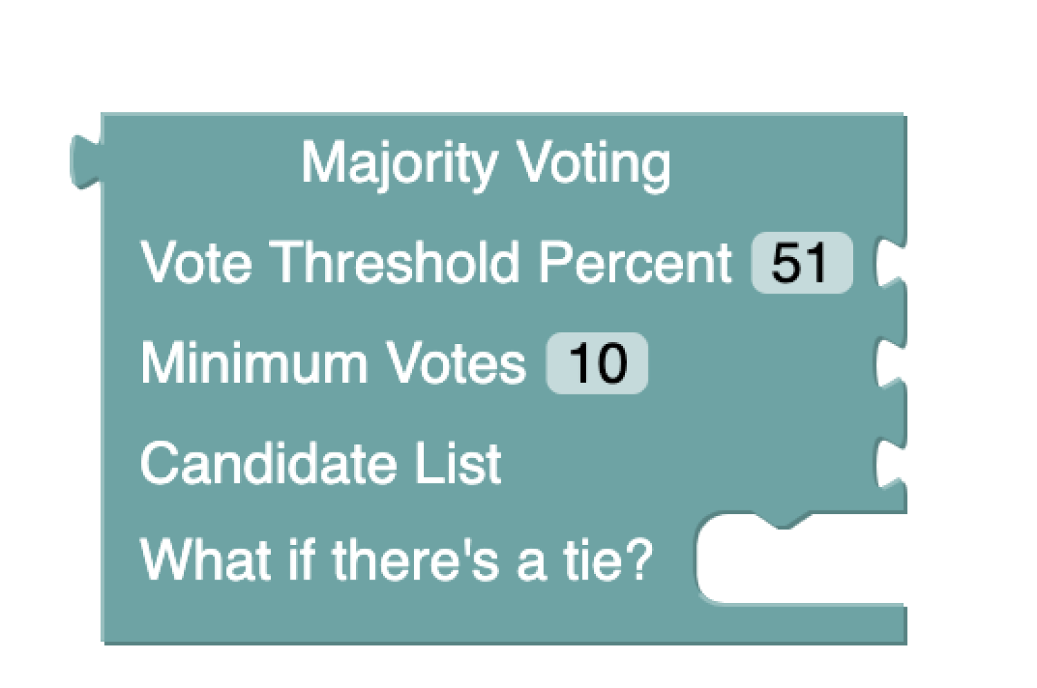Click the Vote Threshold Percent label text
Screen dimensions: 1037x688
tap(436, 263)
